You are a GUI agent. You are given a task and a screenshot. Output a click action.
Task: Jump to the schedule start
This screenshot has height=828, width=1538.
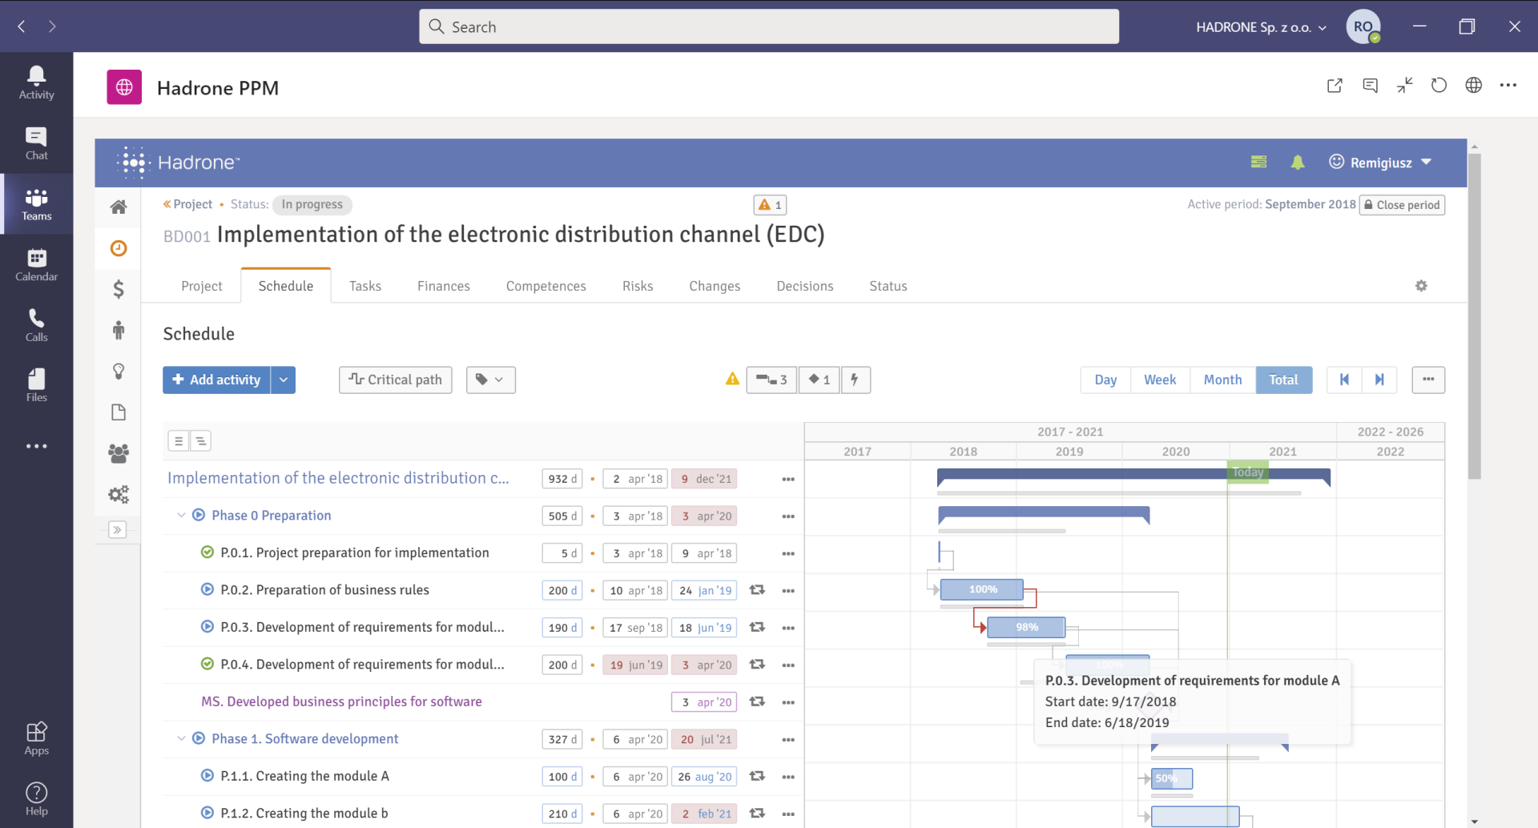coord(1344,380)
